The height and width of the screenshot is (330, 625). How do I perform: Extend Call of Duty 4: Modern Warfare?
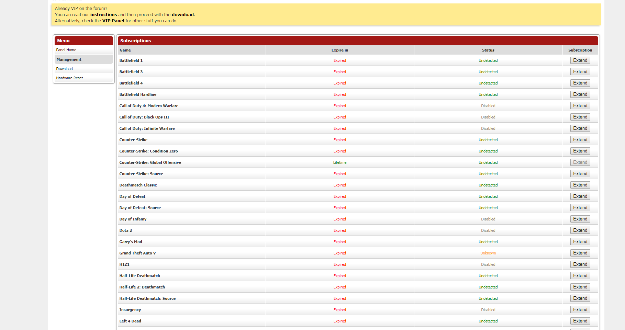[580, 106]
